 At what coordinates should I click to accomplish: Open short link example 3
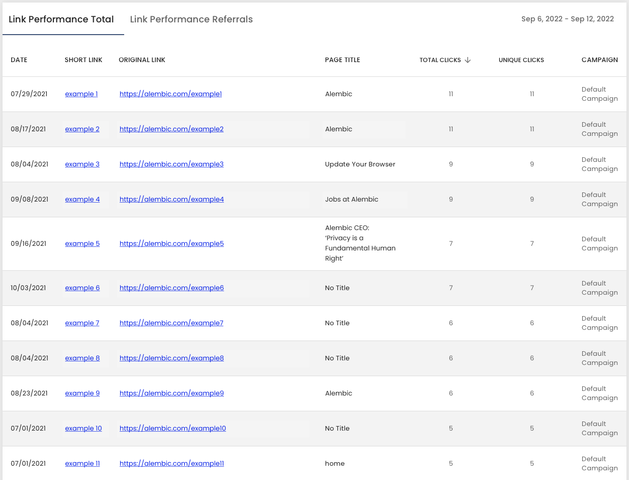coord(82,164)
